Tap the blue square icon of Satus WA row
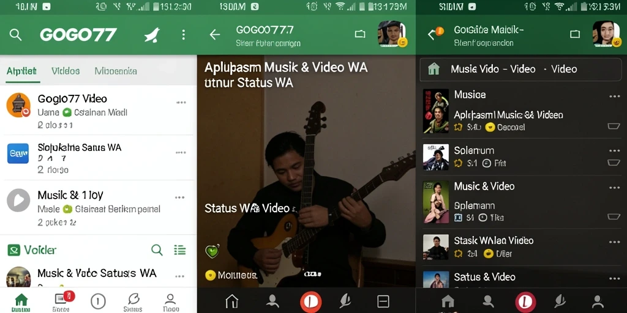This screenshot has height=313, width=627. pos(18,153)
